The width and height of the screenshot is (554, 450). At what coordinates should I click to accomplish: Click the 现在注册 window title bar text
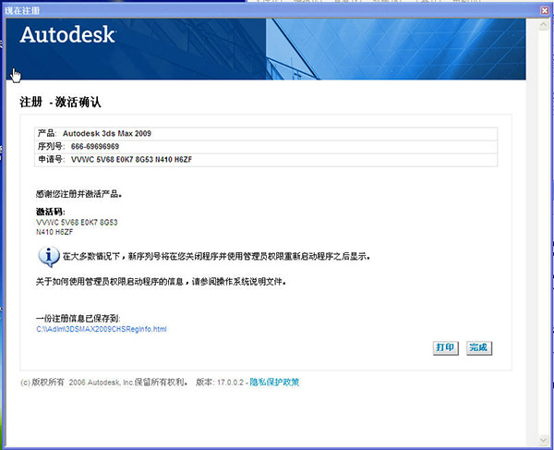point(22,10)
